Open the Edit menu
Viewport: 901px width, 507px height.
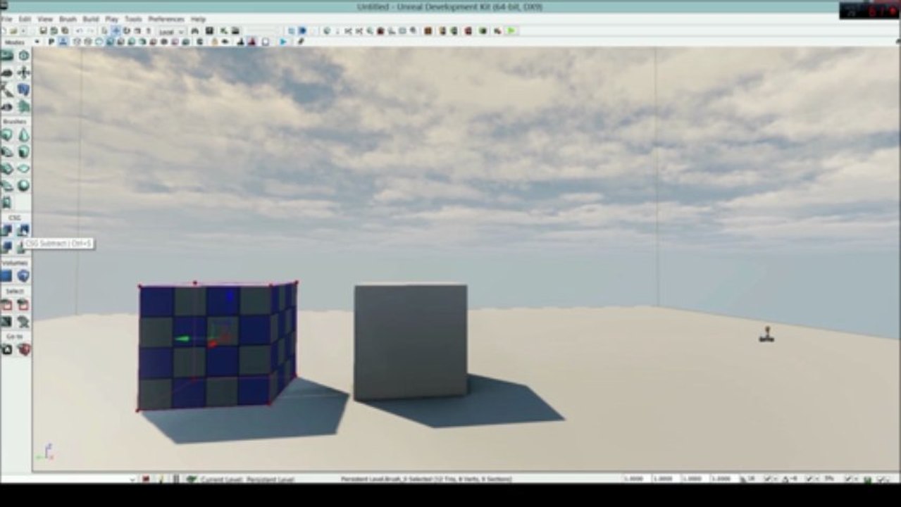pos(25,19)
